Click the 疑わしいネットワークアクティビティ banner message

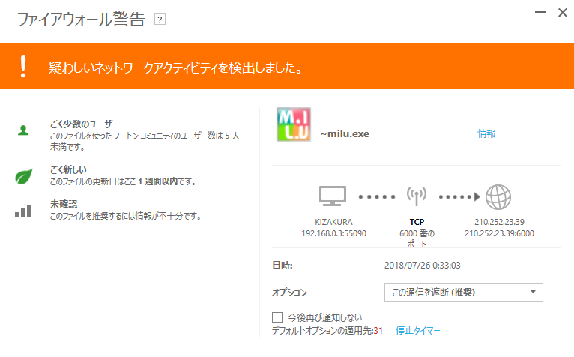(175, 67)
